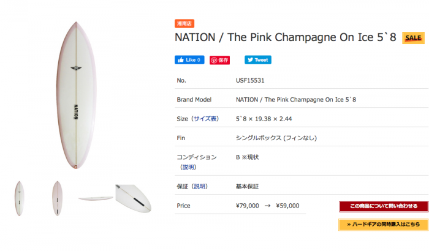This screenshot has width=429, height=251.
Task: Share via the Twitter Tweet button
Action: (258, 60)
